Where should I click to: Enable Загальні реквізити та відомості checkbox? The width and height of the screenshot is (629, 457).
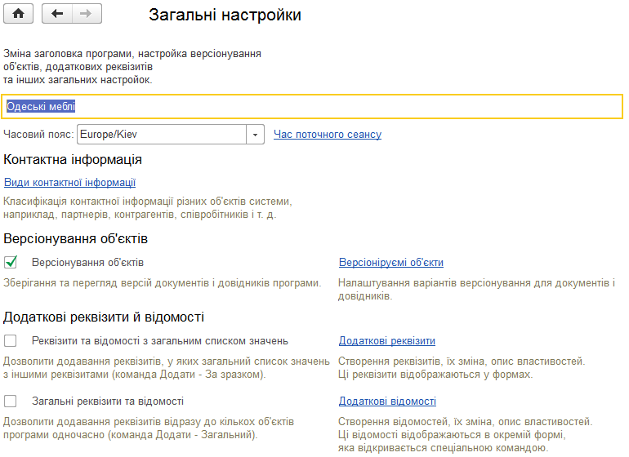(11, 401)
